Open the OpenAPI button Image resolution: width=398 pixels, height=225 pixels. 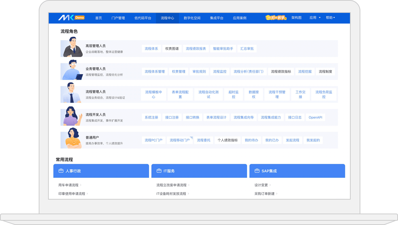315,117
